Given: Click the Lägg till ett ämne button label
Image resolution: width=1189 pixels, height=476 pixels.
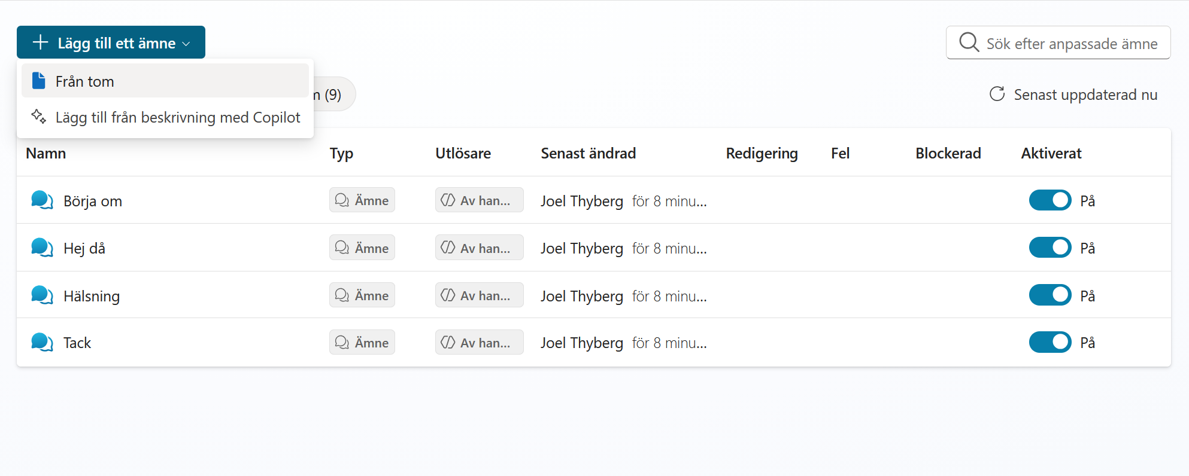Looking at the screenshot, I should (117, 43).
